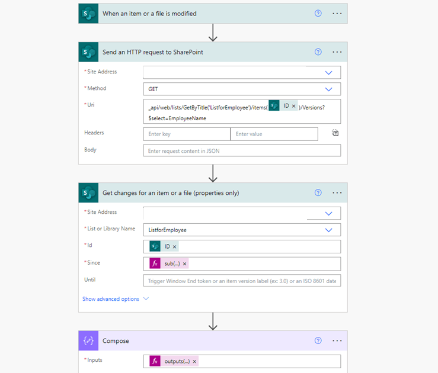The image size is (438, 373).
Task: Click the 'ListforEmployee' list name value
Action: [x=167, y=230]
